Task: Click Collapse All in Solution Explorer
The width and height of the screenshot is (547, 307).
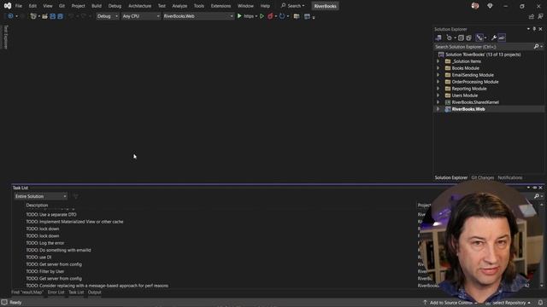Action: pos(461,38)
